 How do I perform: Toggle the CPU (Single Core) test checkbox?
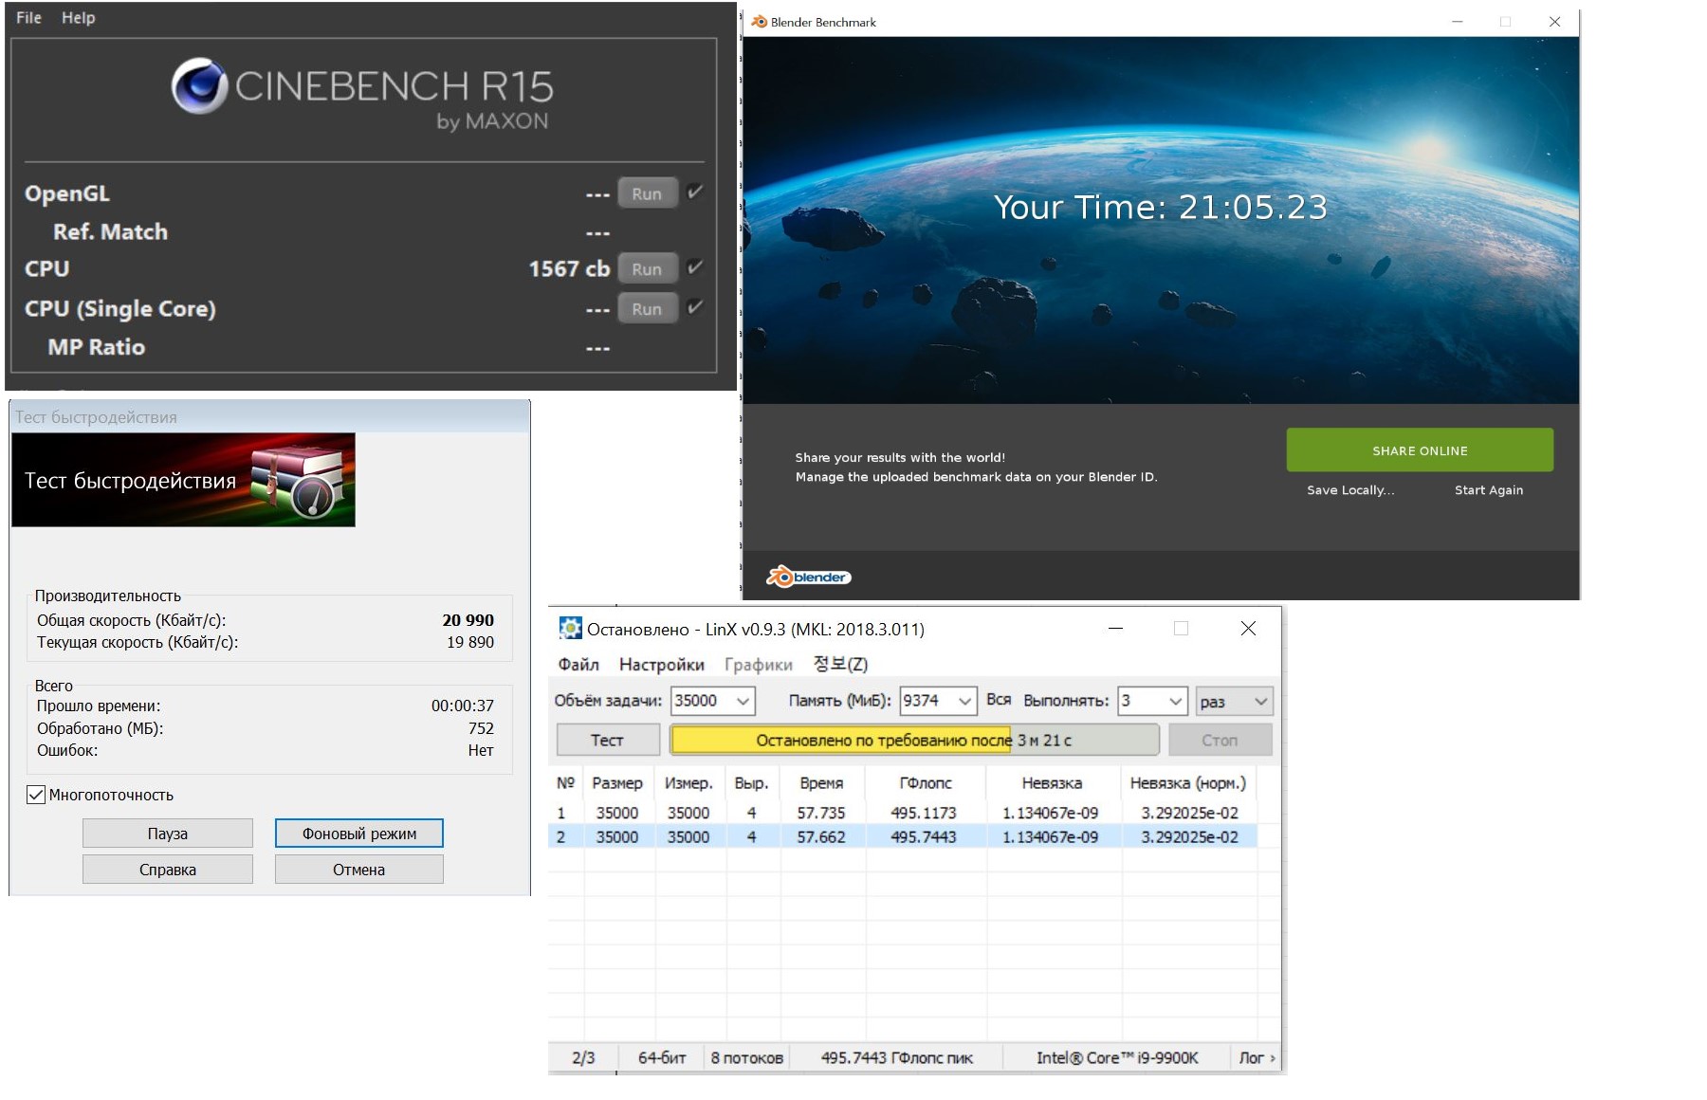695,307
